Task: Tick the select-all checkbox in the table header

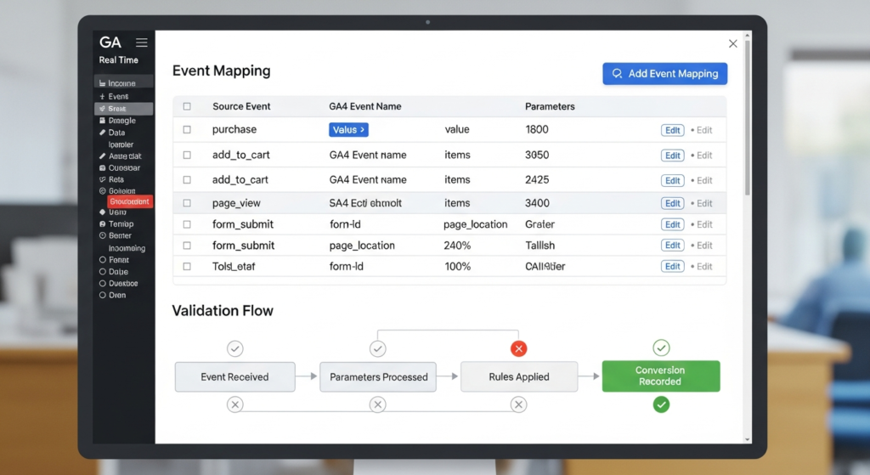Action: (187, 106)
